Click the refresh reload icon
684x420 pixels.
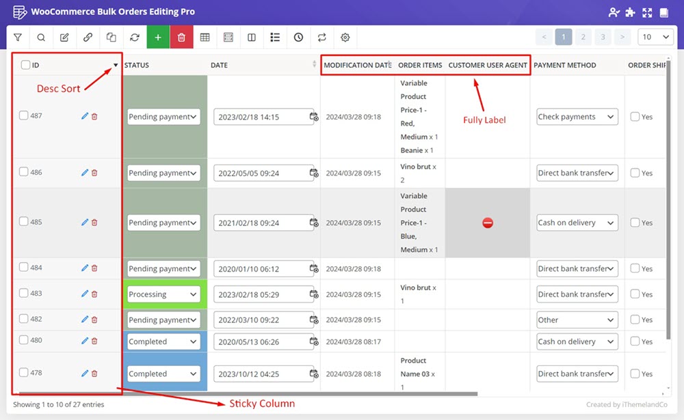(x=134, y=38)
